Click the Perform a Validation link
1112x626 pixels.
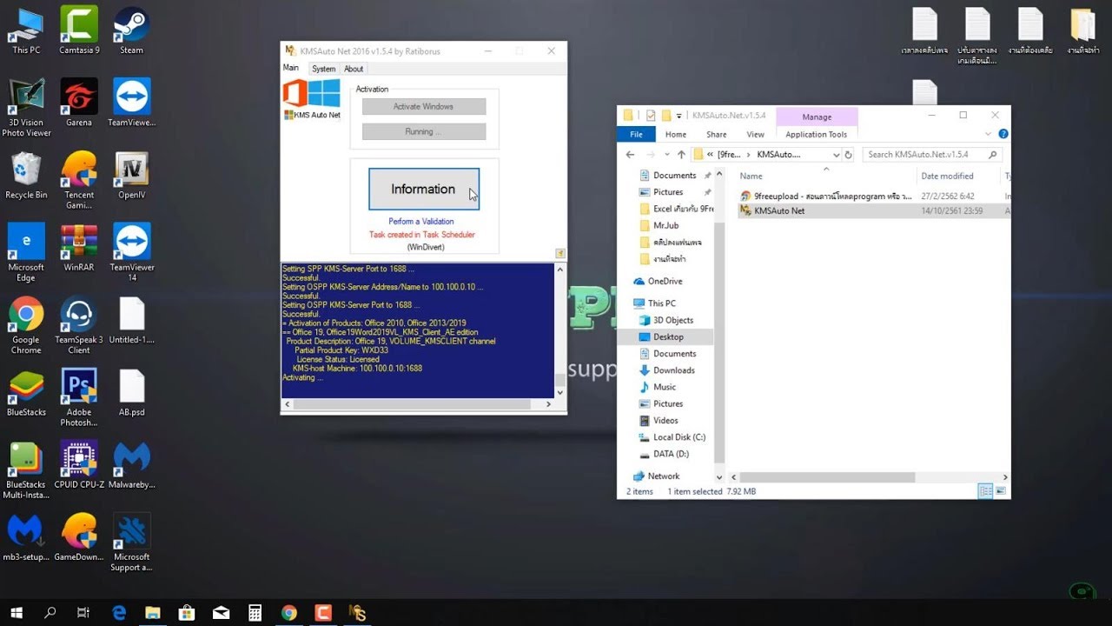[421, 222]
